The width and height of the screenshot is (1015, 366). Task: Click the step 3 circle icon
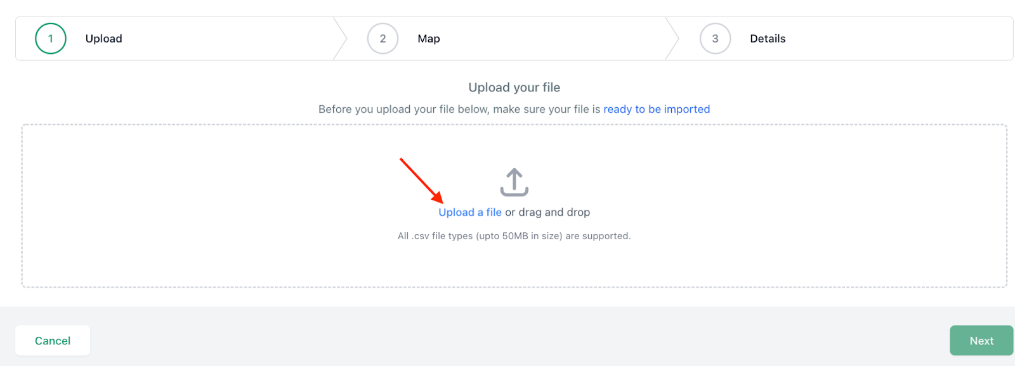tap(715, 39)
